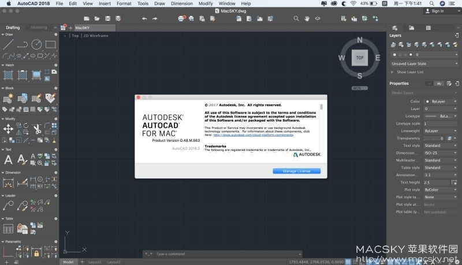Click the about dialog text scrollbar
This screenshot has height=265, width=462.
pyautogui.click(x=321, y=107)
